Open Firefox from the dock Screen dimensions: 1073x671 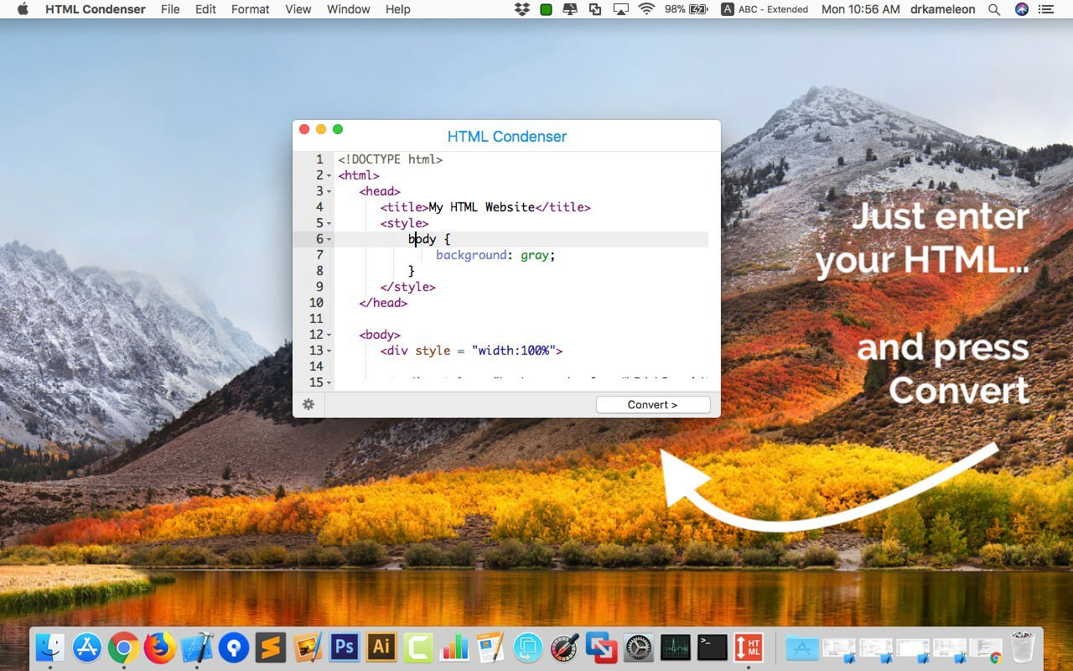(x=160, y=647)
